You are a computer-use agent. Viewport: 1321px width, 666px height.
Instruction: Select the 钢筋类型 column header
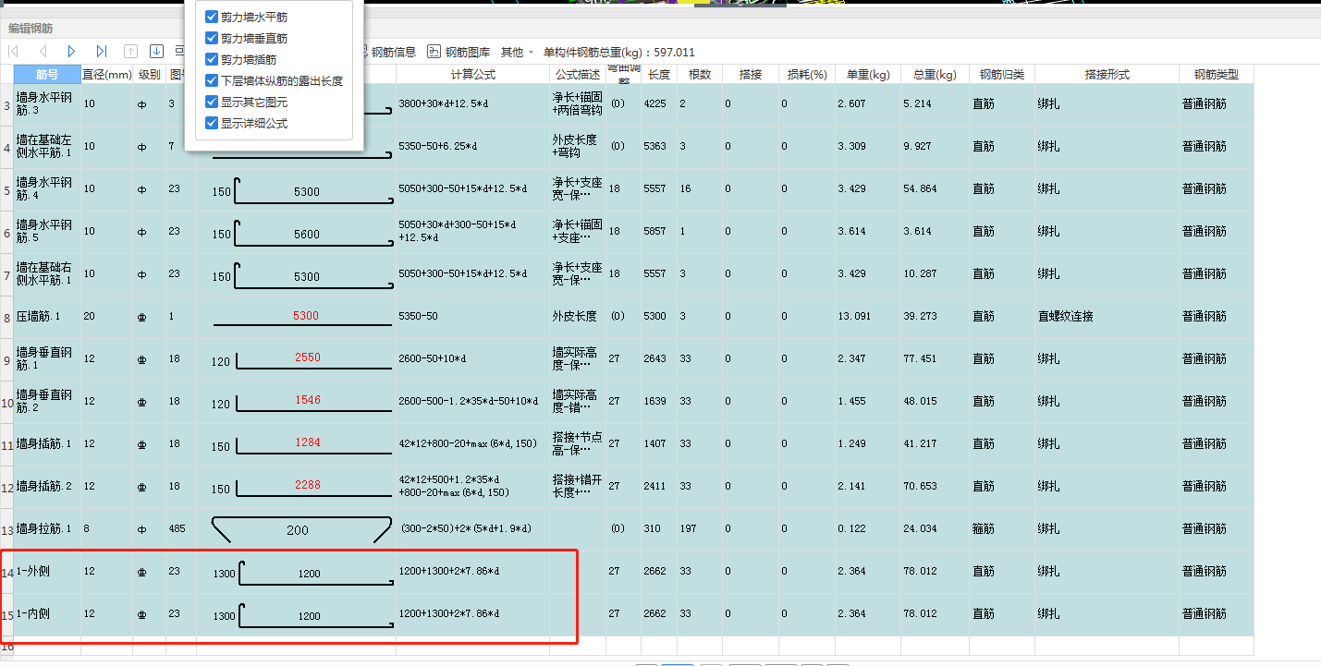1217,75
